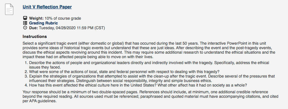Click the Instructions heading
Screen dimensions: 288x109
[x=35, y=37]
